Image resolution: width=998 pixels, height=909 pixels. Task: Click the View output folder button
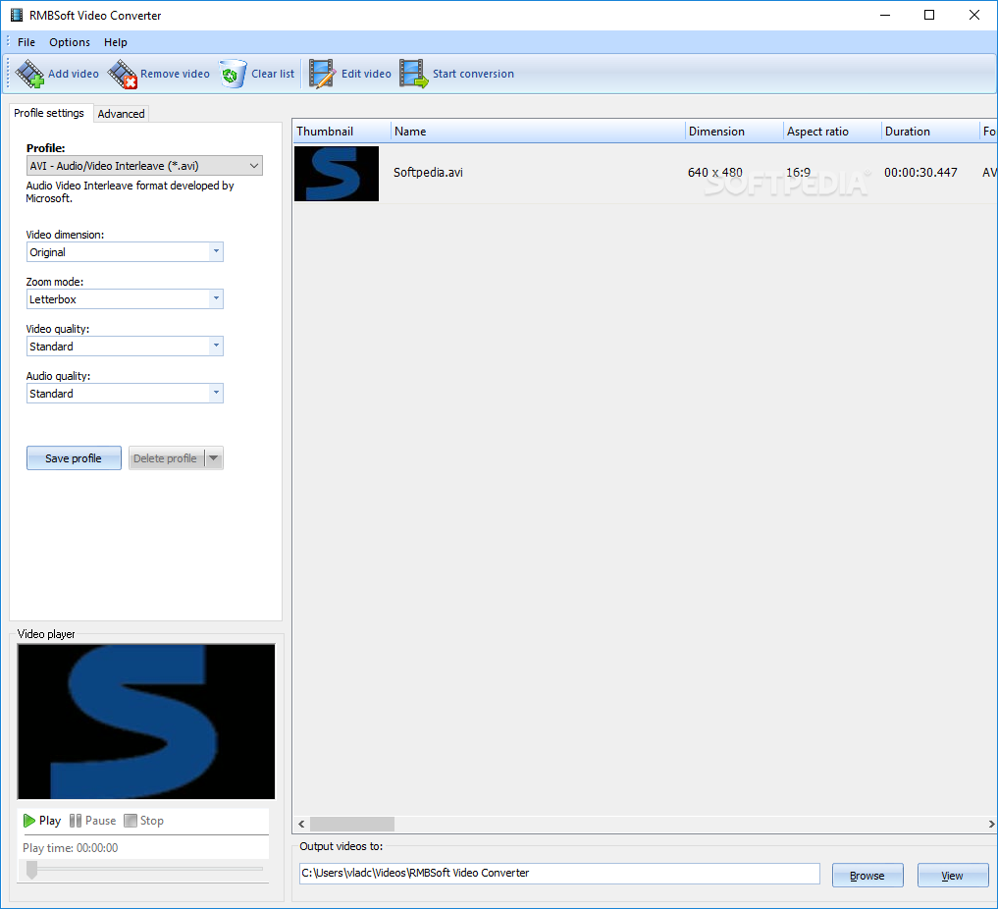(x=952, y=876)
